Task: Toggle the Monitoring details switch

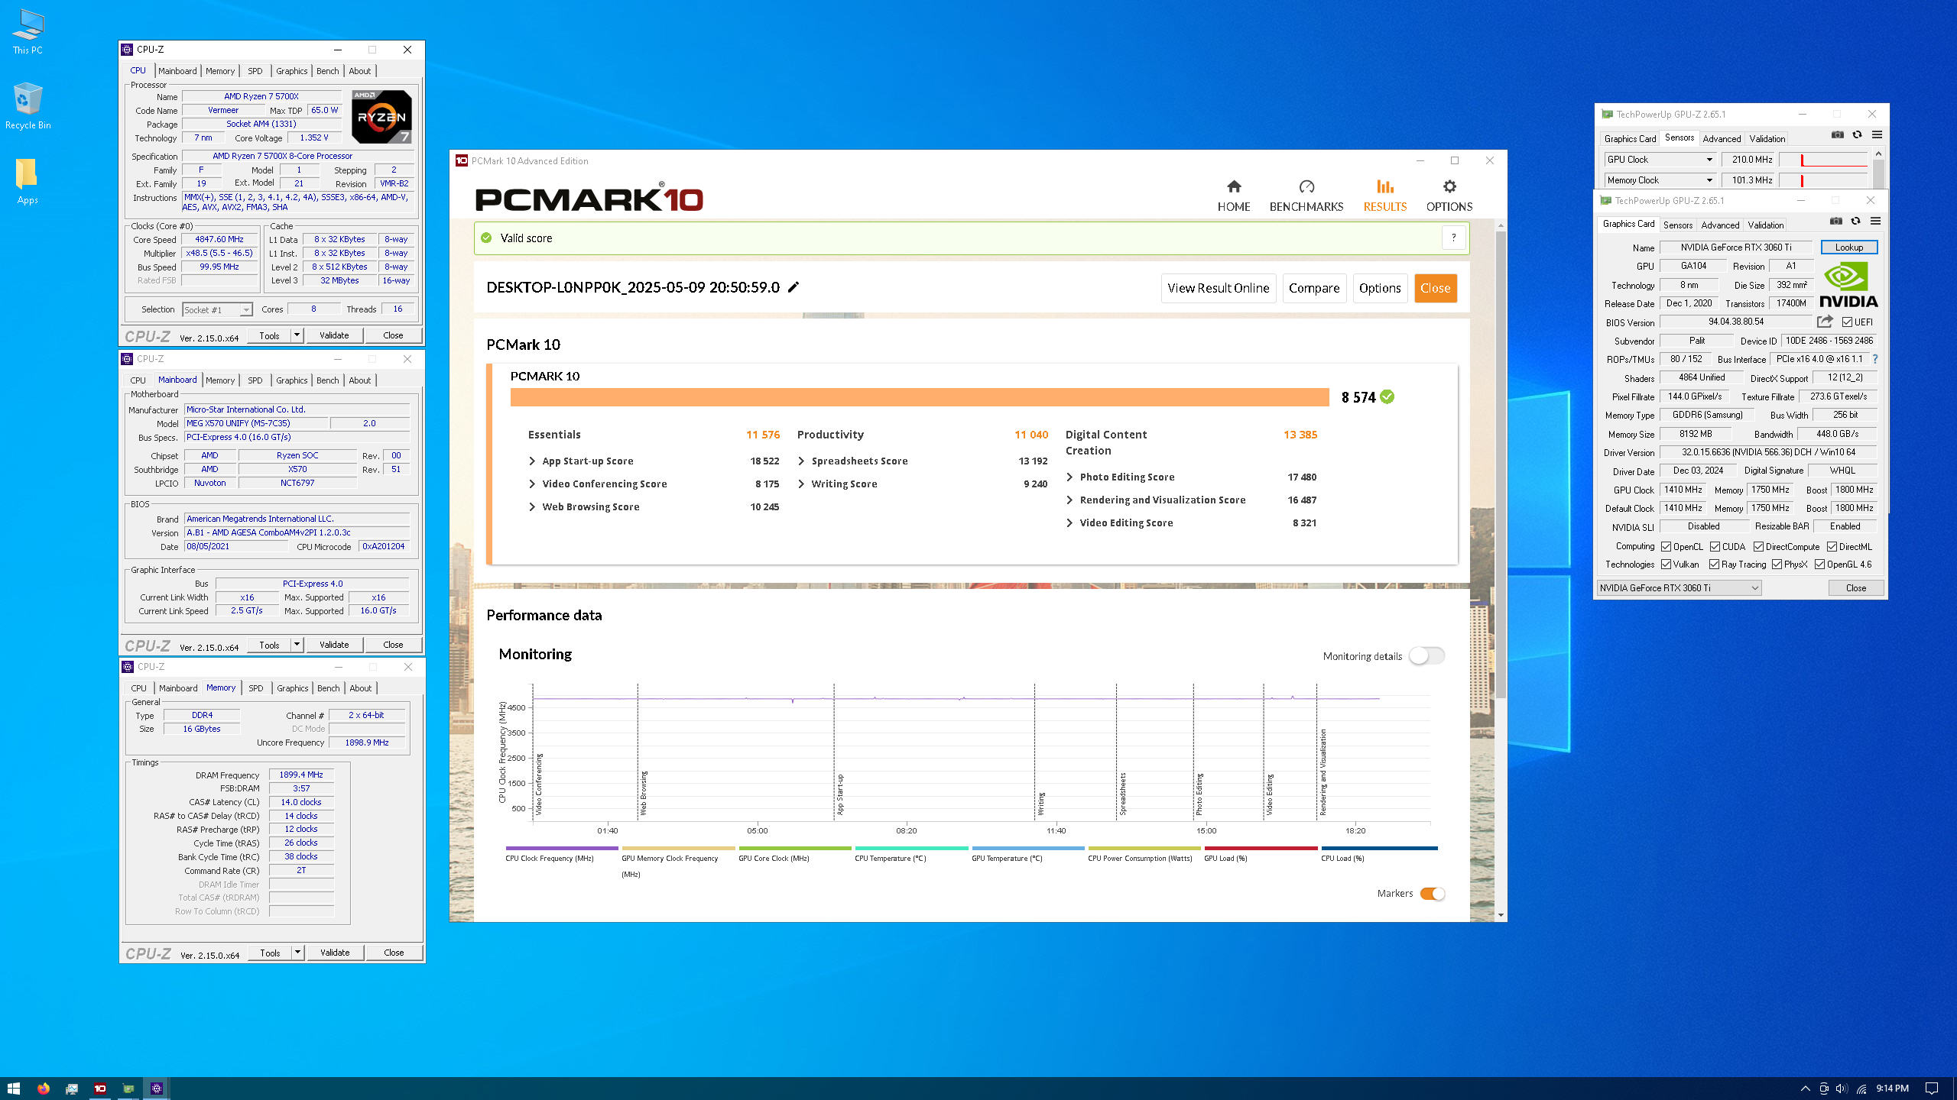Action: point(1427,655)
